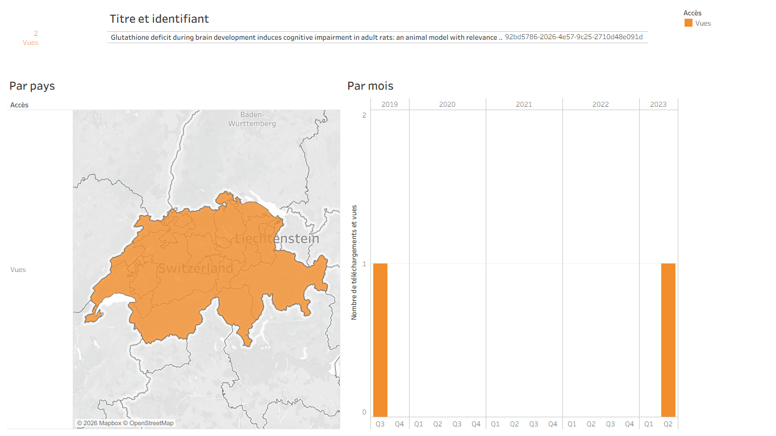Click the 2023 year header
776x436 pixels.
coord(658,104)
